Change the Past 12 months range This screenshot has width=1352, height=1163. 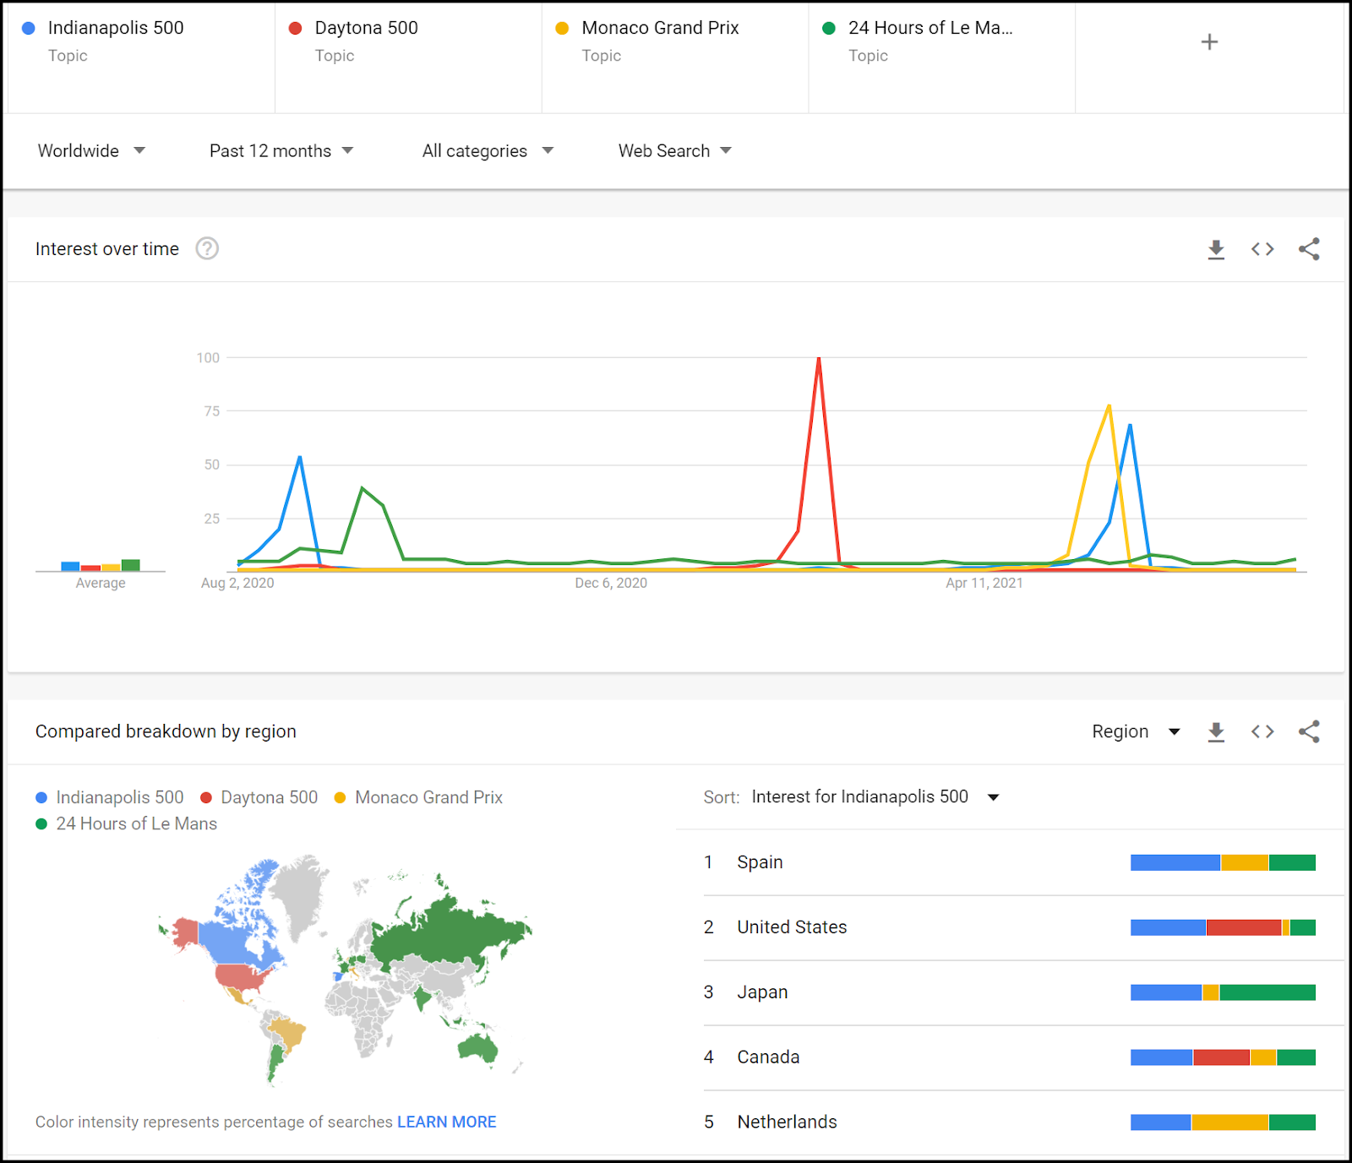click(x=281, y=151)
